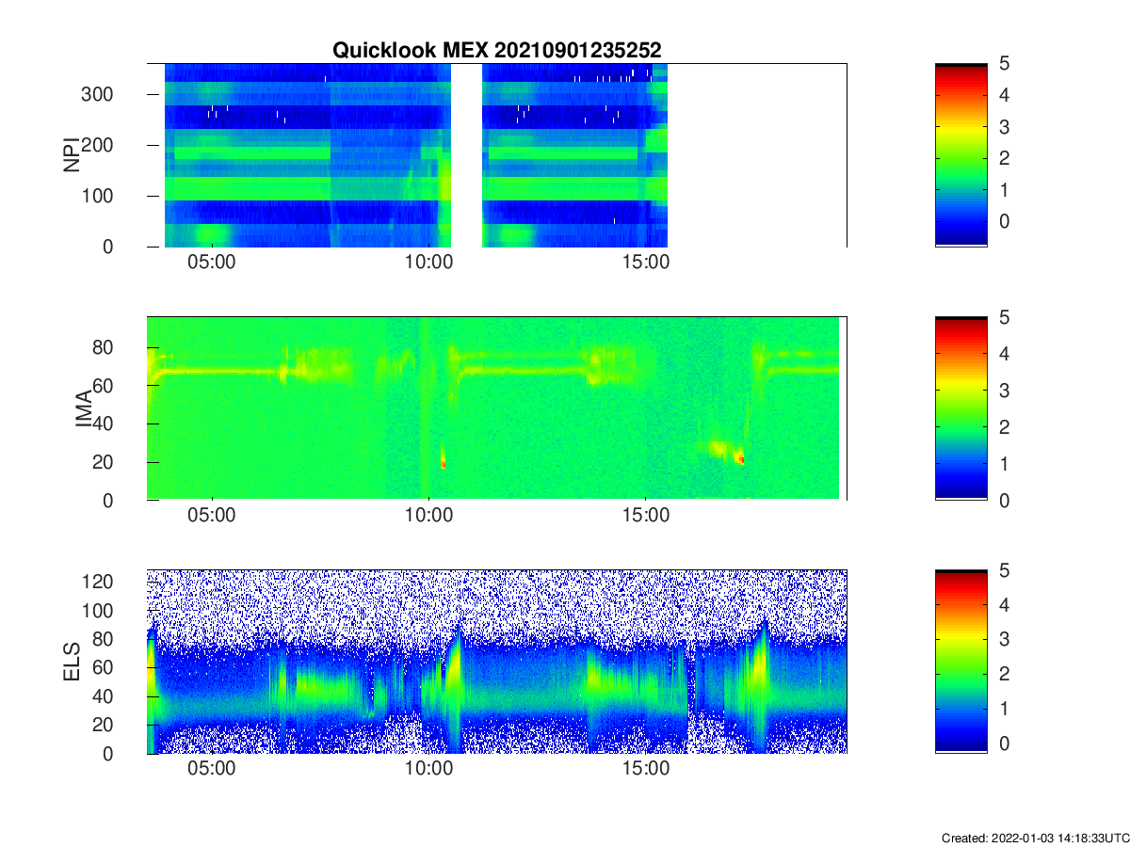This screenshot has height=847, width=1130.
Task: Click the 3 label on NPI colorbar
Action: [x=1003, y=126]
